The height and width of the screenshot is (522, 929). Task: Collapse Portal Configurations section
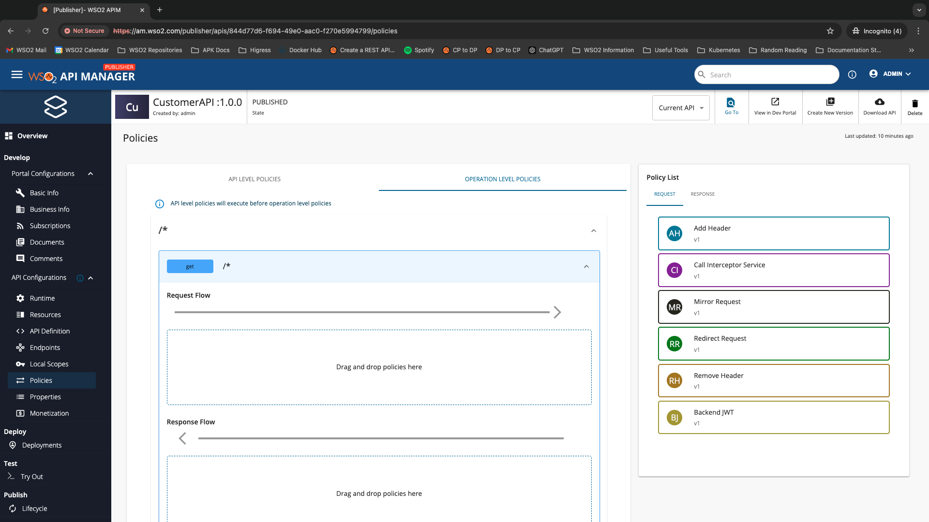click(90, 174)
